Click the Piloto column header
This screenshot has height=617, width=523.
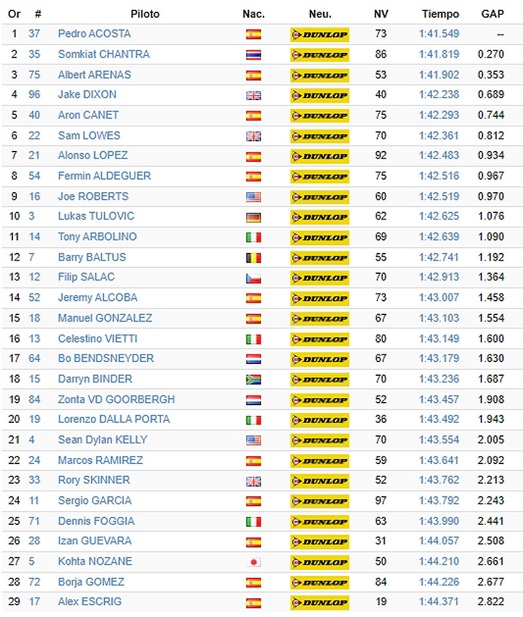tap(145, 14)
